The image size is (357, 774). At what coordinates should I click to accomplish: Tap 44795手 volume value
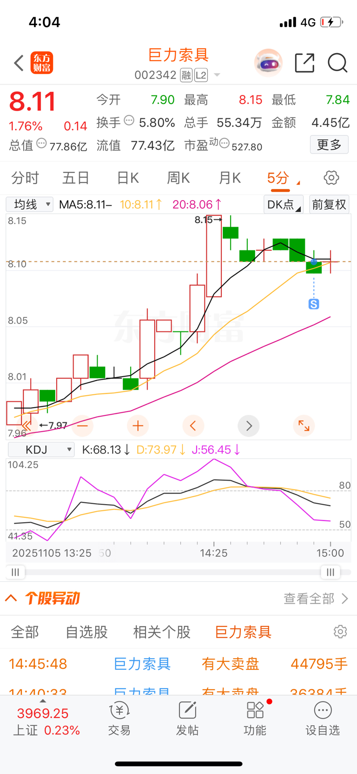tap(319, 664)
